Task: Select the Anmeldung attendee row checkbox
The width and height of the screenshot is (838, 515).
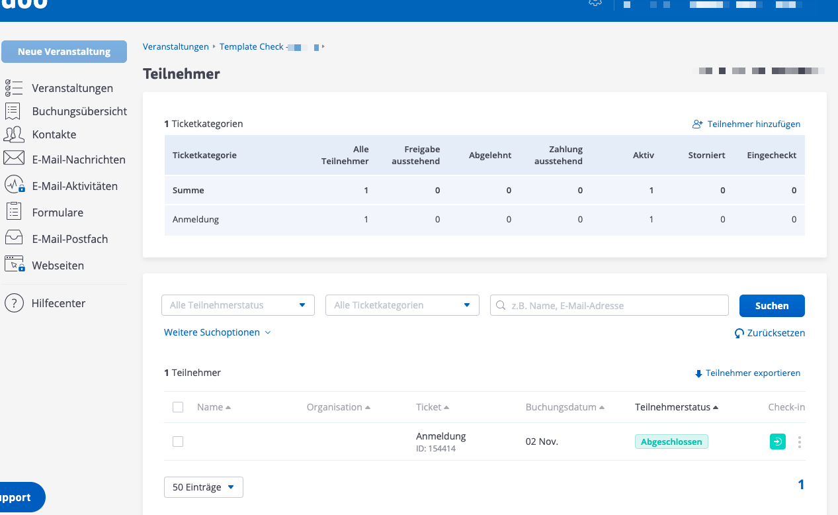Action: pos(178,442)
